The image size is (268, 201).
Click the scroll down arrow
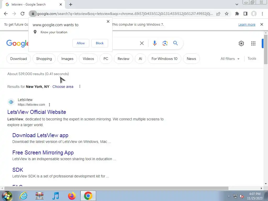pyautogui.click(x=266, y=184)
